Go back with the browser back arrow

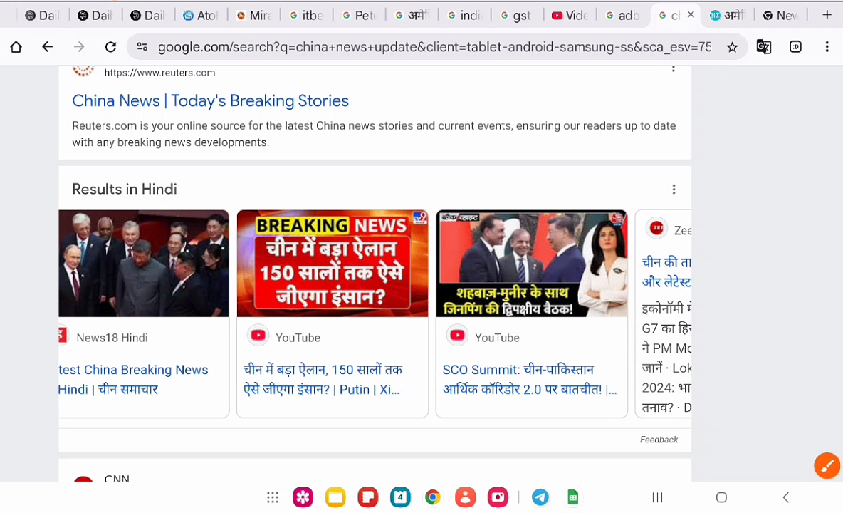tap(47, 47)
